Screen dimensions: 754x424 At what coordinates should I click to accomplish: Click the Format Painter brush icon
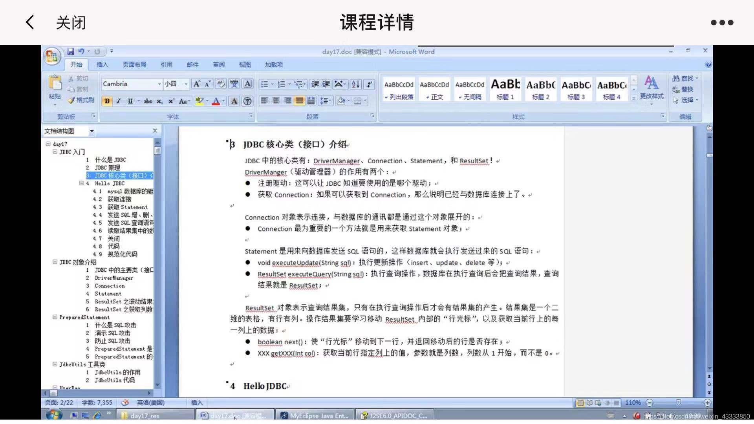coord(71,100)
